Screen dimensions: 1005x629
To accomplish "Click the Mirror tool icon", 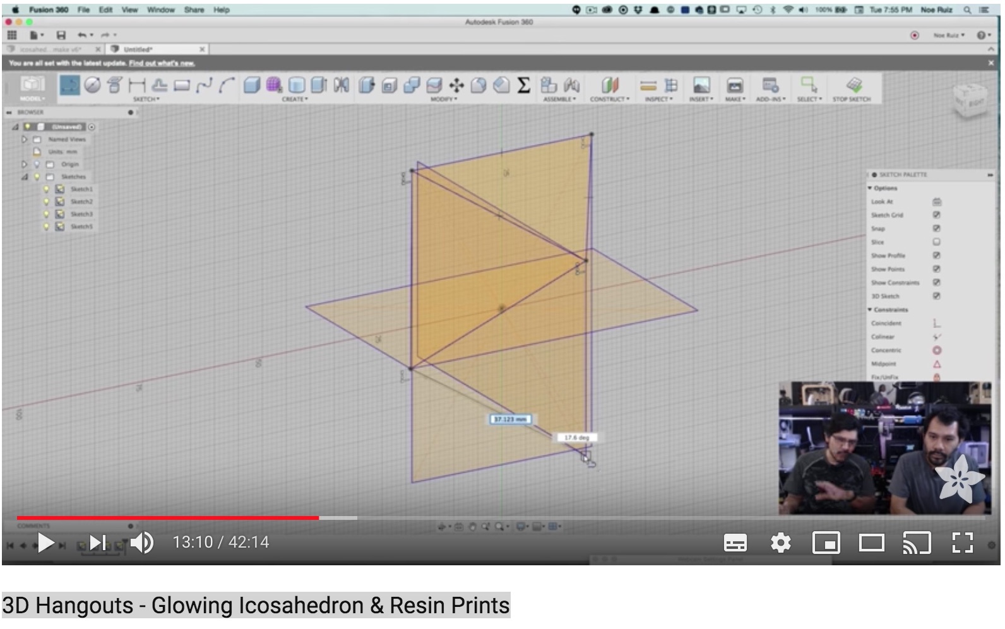I will pyautogui.click(x=342, y=85).
